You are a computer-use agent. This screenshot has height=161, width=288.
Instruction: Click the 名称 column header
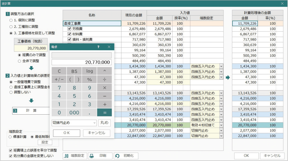[x=92, y=15]
